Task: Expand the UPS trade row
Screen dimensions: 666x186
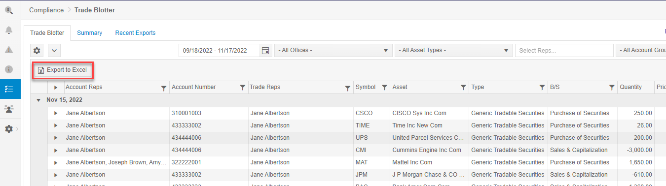Action: coord(56,138)
